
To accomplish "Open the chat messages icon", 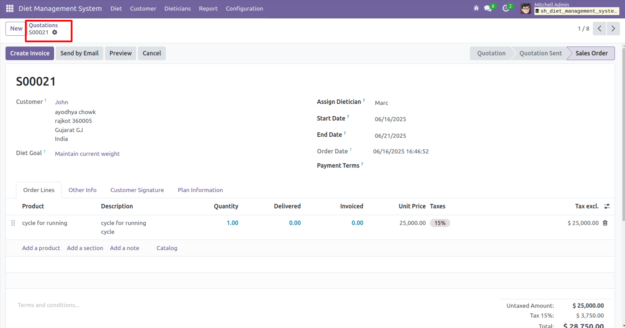I will pyautogui.click(x=488, y=8).
